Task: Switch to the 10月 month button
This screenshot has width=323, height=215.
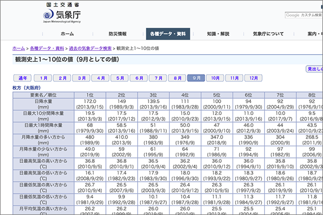Action: pyautogui.click(x=215, y=78)
